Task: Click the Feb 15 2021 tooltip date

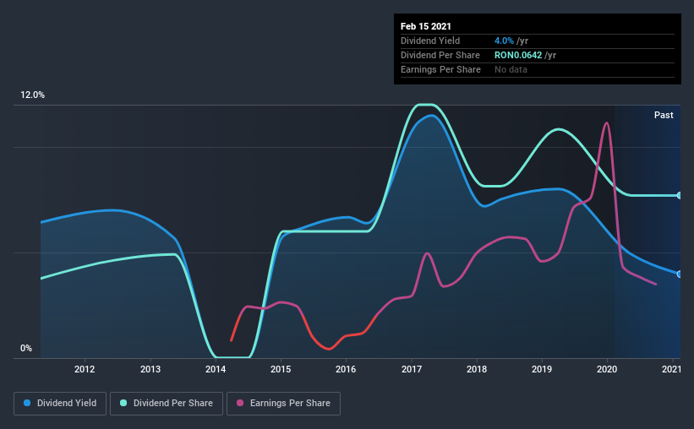Action: 426,26
